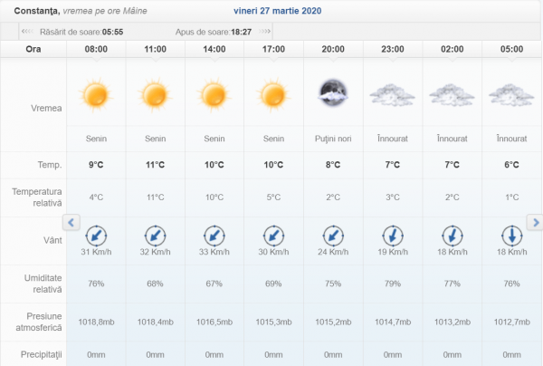Viewport: 543px width, 366px height.
Task: Click the wind compass showing 31 Km/h
Action: point(96,235)
